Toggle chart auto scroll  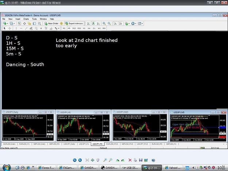pyautogui.click(x=115, y=23)
